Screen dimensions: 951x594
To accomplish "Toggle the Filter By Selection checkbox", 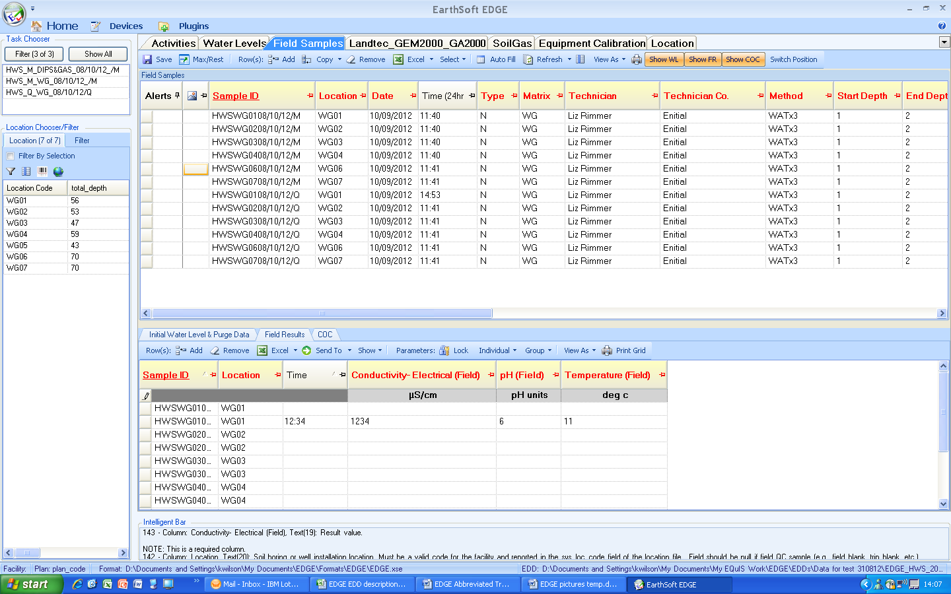I will (x=10, y=156).
